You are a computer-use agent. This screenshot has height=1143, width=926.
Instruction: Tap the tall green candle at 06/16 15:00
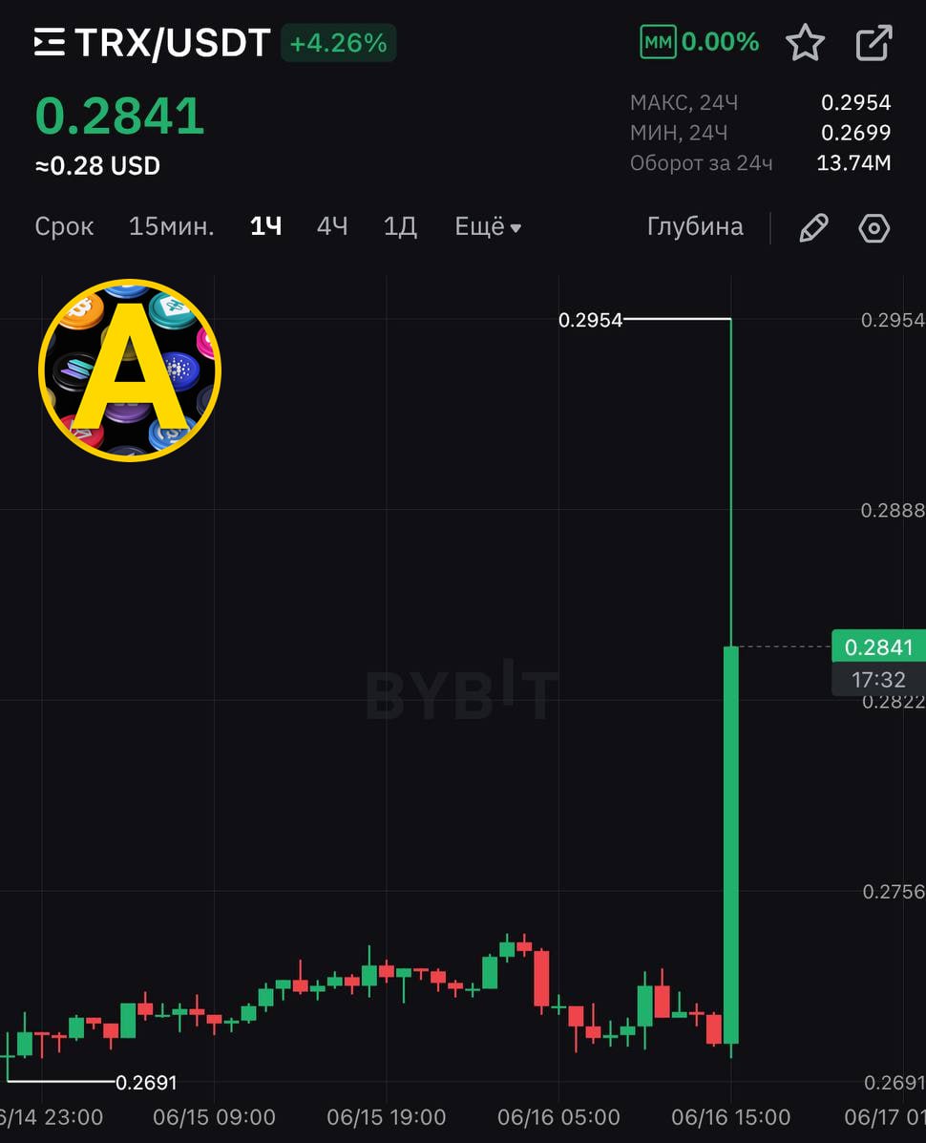point(730,844)
